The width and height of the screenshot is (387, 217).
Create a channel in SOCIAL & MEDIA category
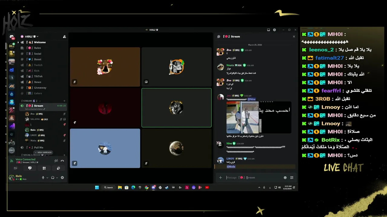64,155
